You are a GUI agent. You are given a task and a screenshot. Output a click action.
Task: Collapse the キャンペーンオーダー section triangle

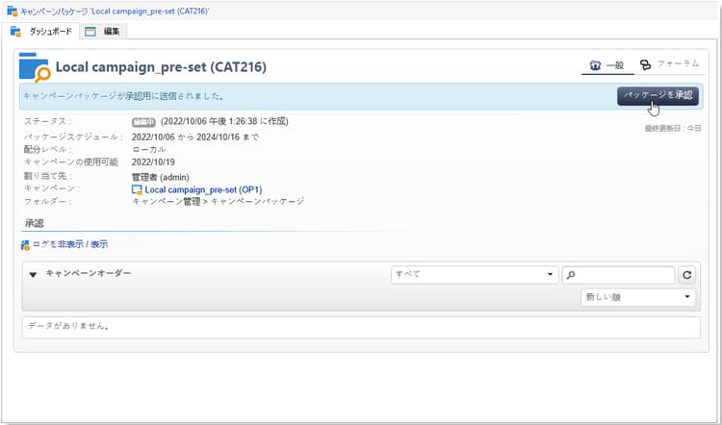click(33, 275)
